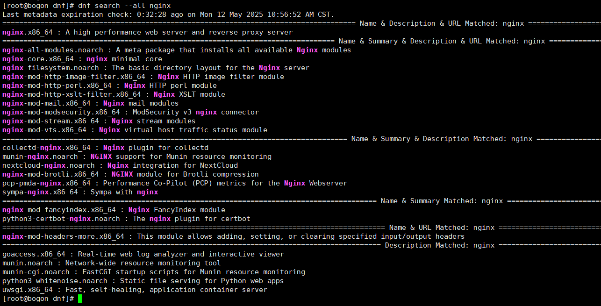Click the collectd-nginx.x86_64 entry

click(105, 148)
